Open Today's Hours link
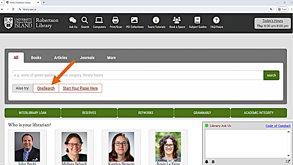This screenshot has width=293, height=165. pyautogui.click(x=272, y=21)
